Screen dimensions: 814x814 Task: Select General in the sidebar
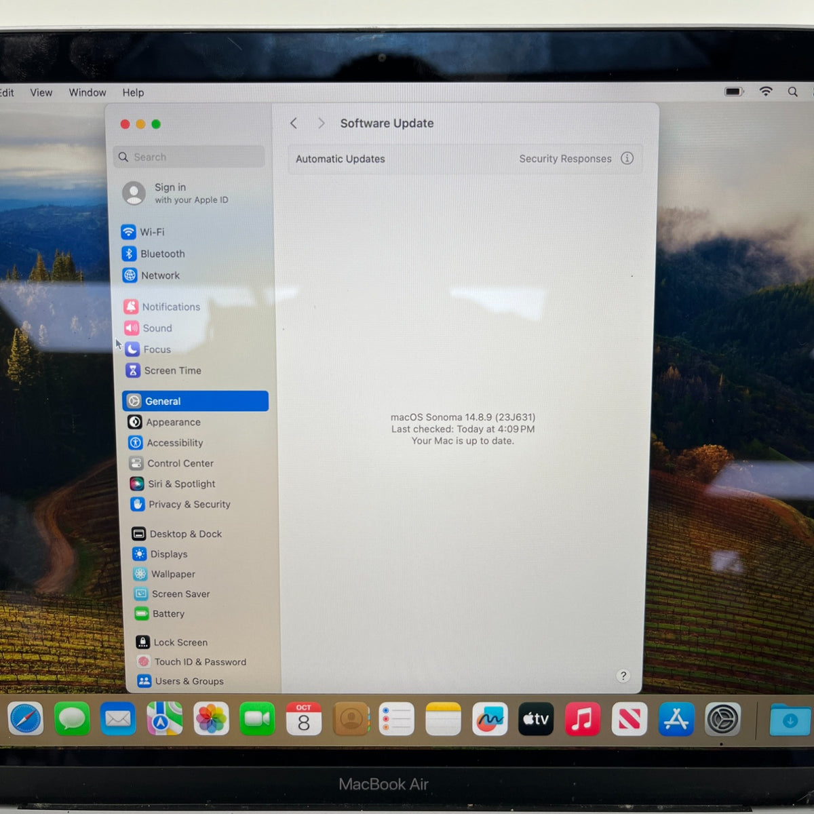pyautogui.click(x=195, y=401)
